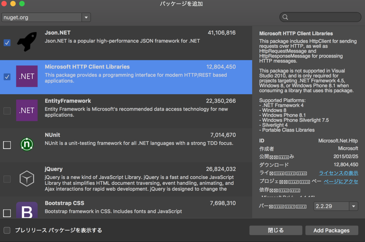
Task: Click the Json.NET download count 41,106,816
Action: coord(222,32)
